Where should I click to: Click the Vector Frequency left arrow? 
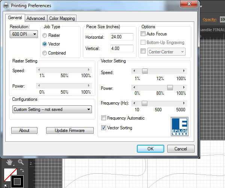(x=134, y=103)
